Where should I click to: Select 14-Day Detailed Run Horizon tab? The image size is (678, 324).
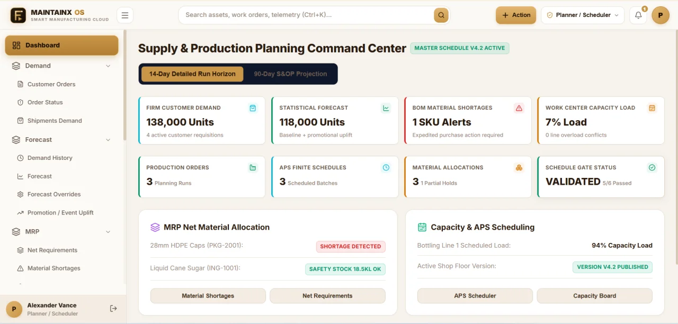[192, 74]
